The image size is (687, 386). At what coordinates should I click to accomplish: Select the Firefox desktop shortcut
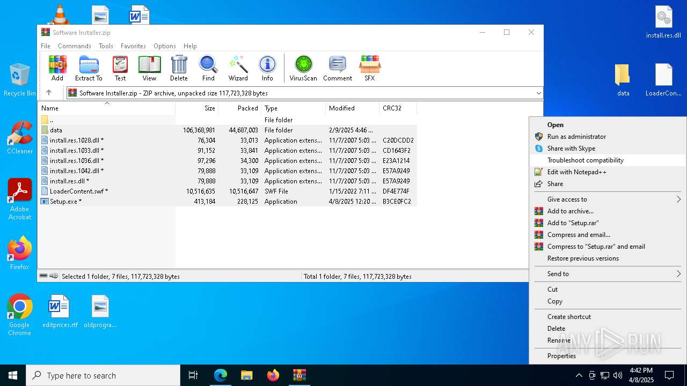click(x=20, y=253)
